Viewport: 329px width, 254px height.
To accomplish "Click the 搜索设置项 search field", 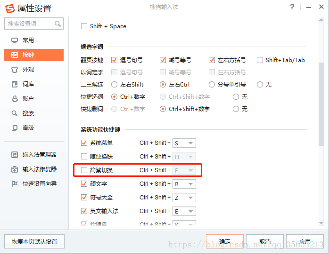I will (x=34, y=24).
